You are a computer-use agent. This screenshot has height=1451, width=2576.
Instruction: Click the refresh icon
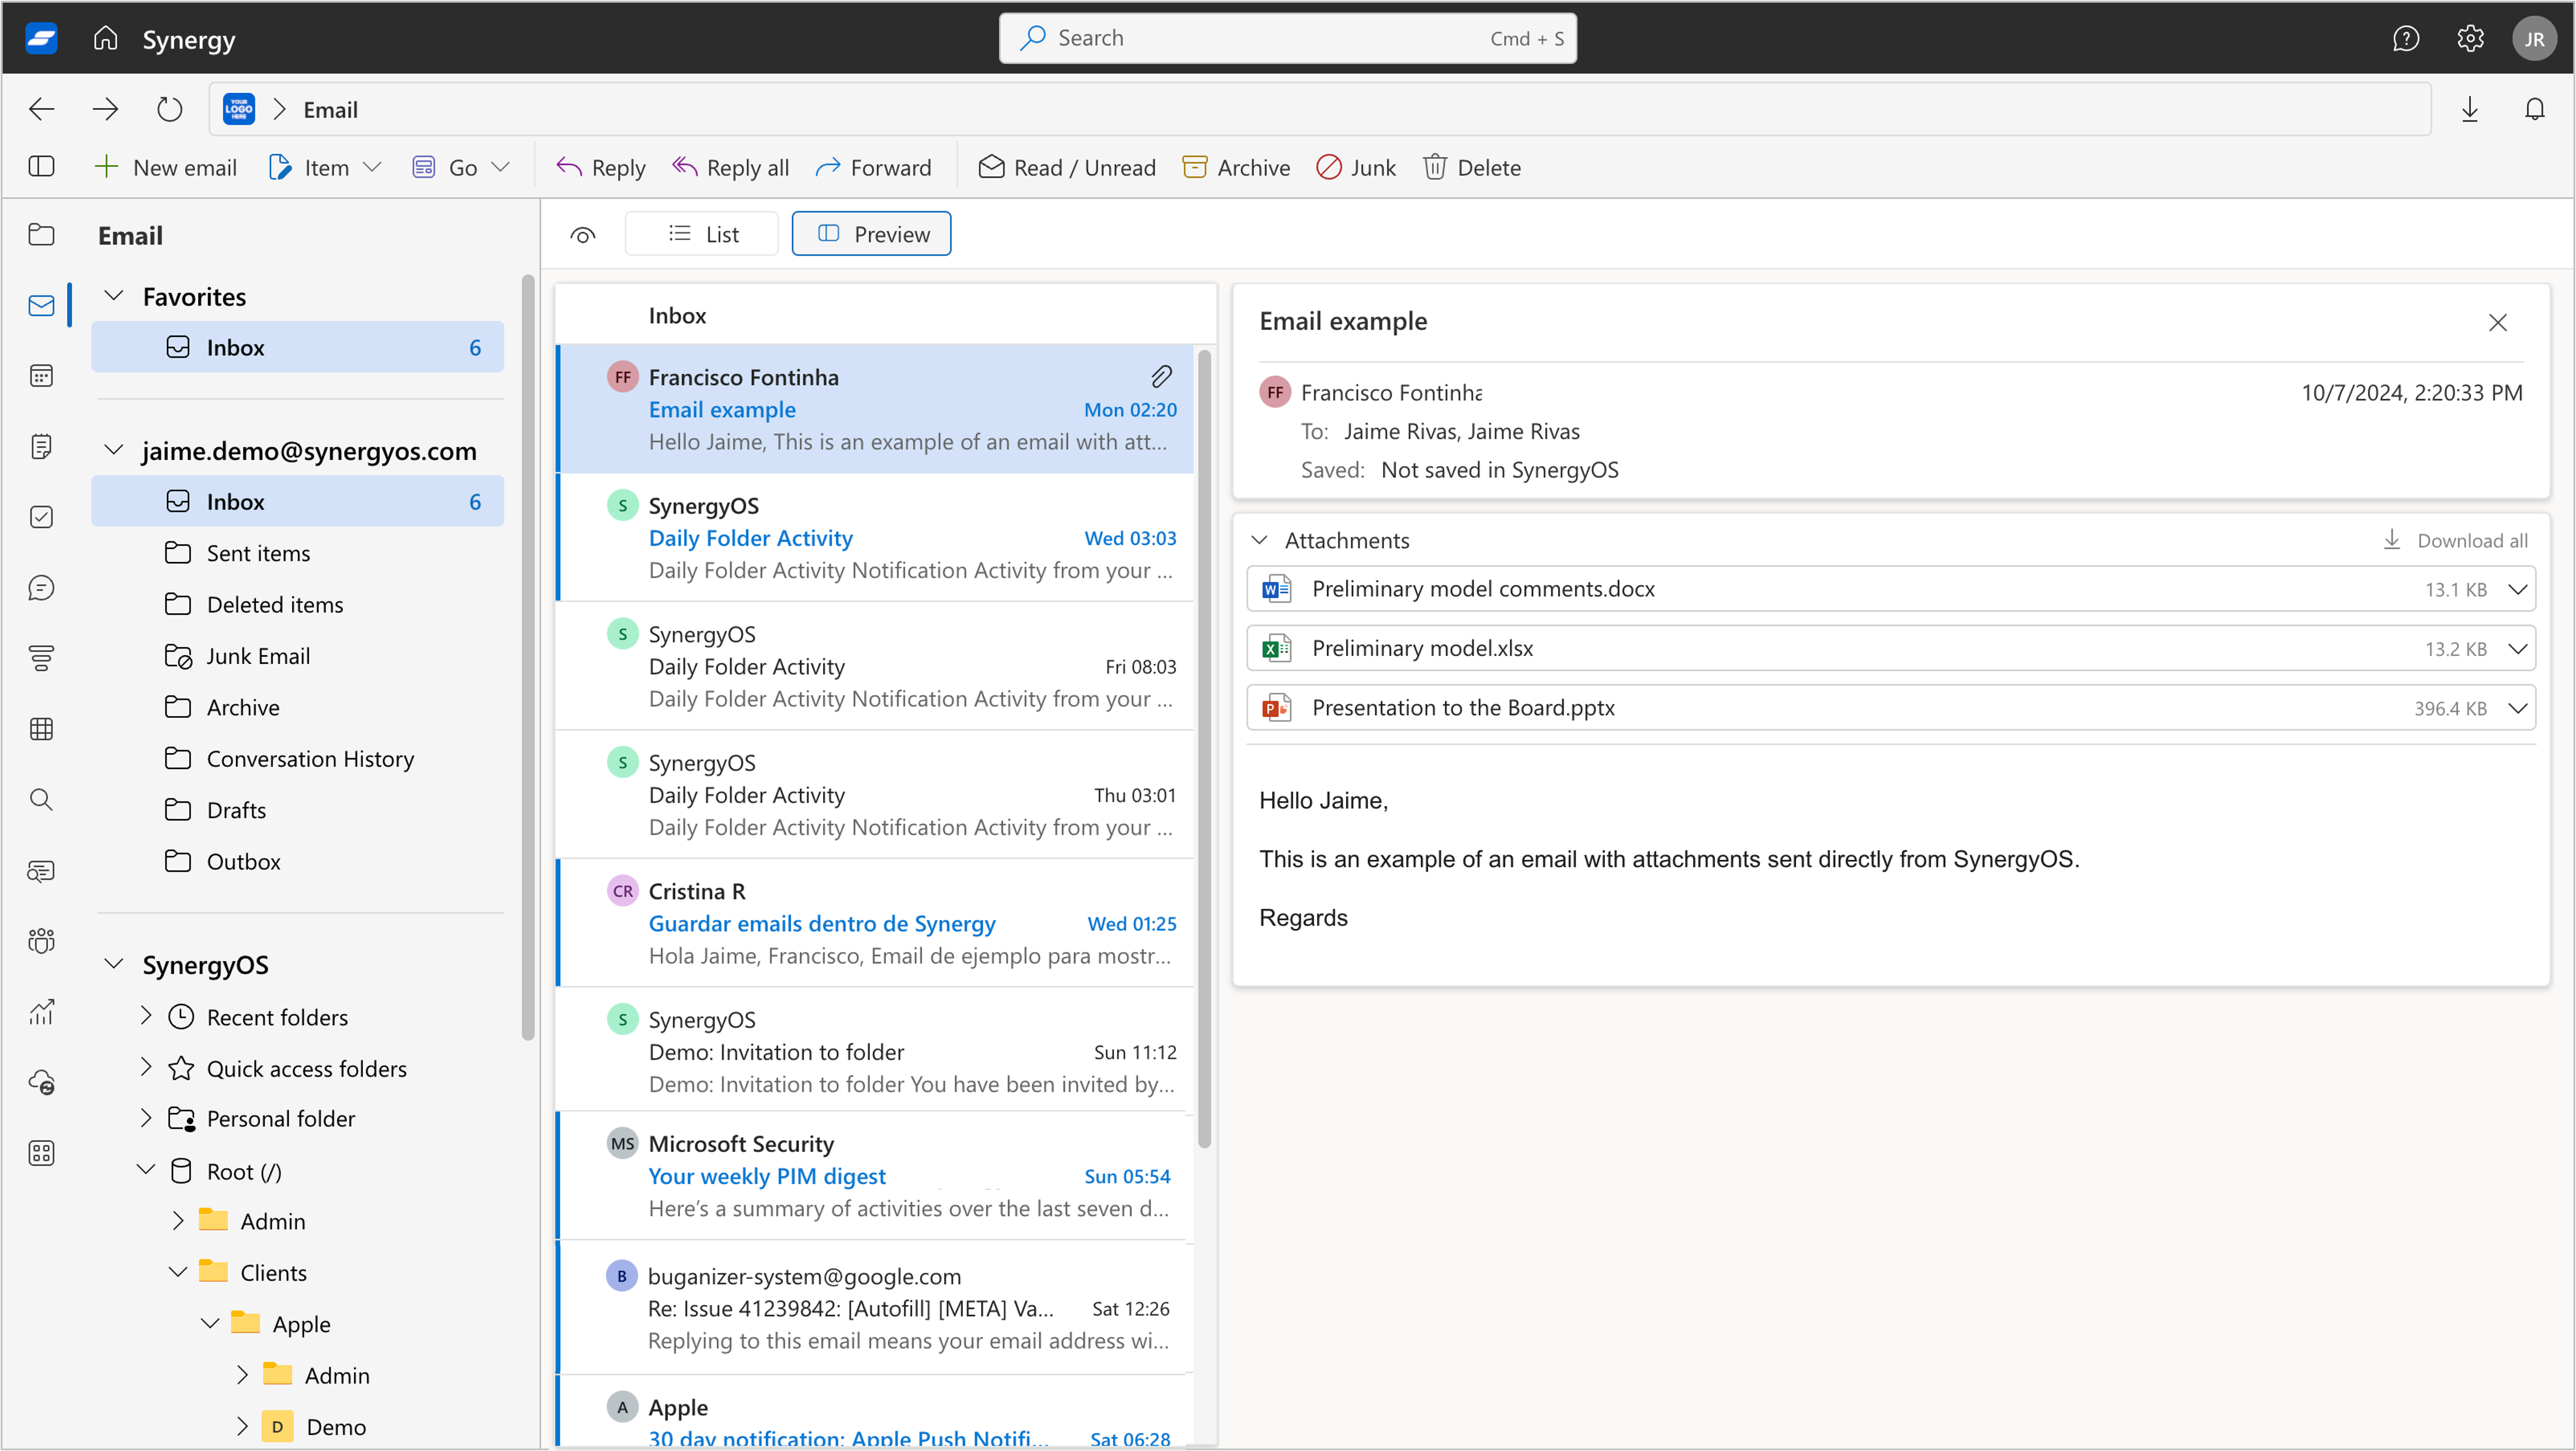click(x=170, y=109)
